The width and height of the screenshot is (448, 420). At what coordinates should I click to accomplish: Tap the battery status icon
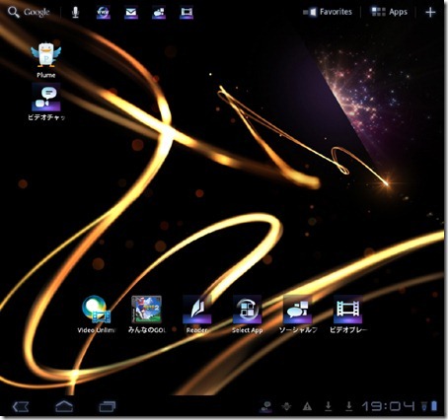433,406
